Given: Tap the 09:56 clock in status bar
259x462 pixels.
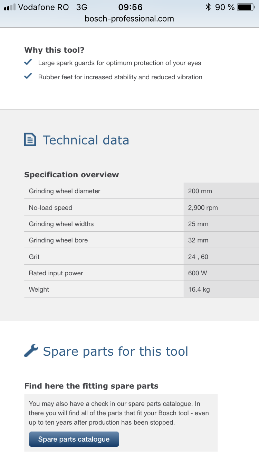Looking at the screenshot, I should pyautogui.click(x=130, y=7).
